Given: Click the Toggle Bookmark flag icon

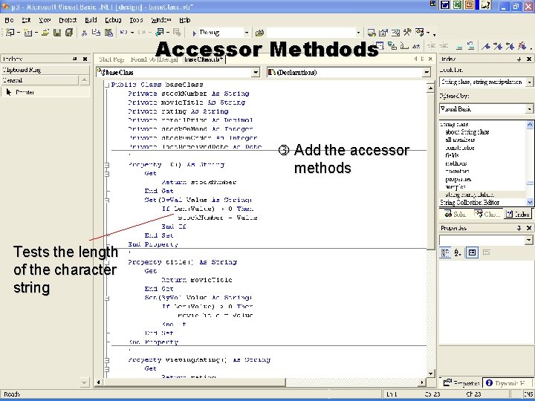Looking at the screenshot, I should point(486,46).
